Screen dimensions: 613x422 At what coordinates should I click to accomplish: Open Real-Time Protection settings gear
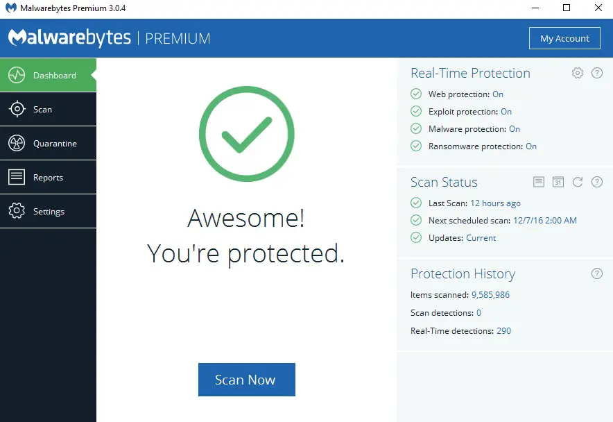[578, 73]
